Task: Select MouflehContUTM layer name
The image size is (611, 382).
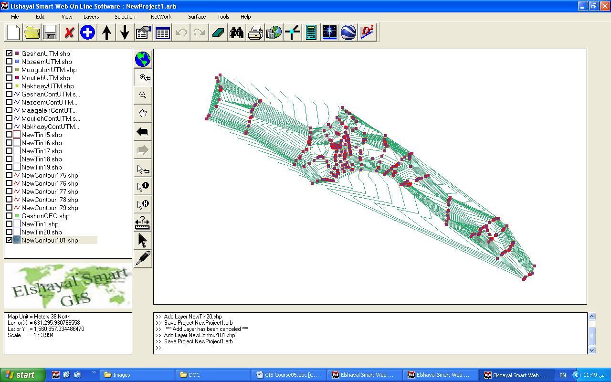Action: 51,118
